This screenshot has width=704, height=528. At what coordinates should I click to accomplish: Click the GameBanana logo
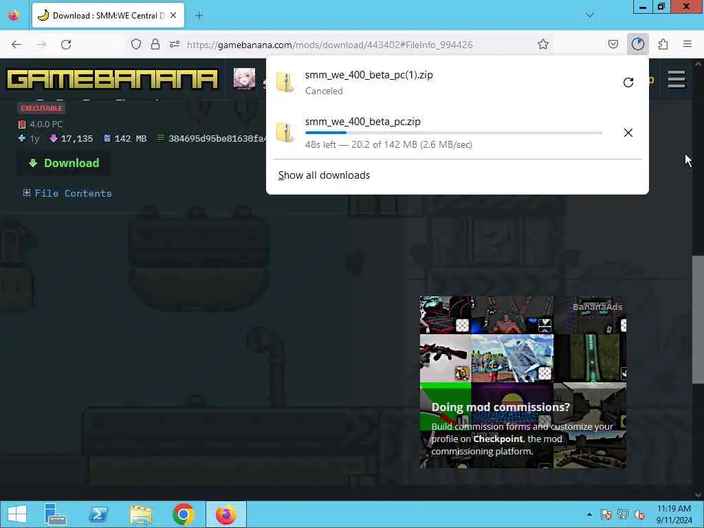point(112,80)
